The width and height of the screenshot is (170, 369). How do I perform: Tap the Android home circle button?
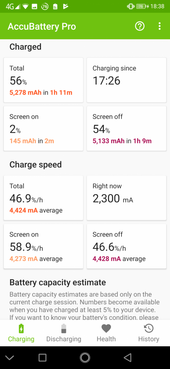click(85, 358)
